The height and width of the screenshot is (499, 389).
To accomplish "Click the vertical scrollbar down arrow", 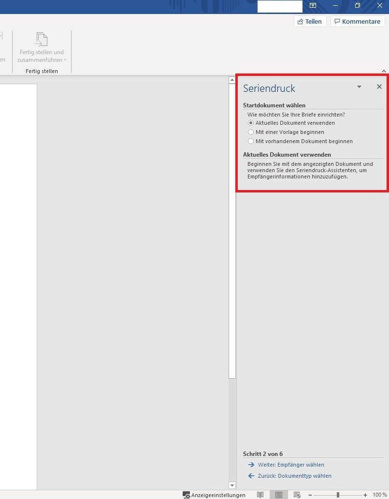I will click(232, 485).
